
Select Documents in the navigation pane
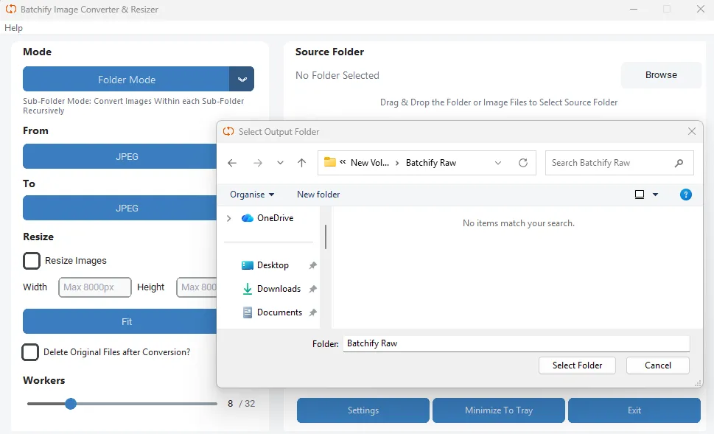pos(279,312)
